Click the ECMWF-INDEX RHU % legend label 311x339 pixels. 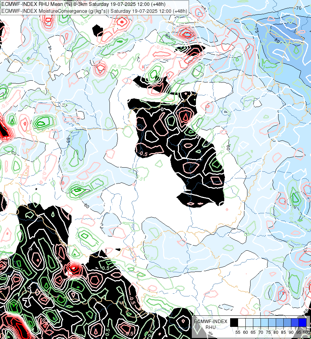pyautogui.click(x=211, y=327)
